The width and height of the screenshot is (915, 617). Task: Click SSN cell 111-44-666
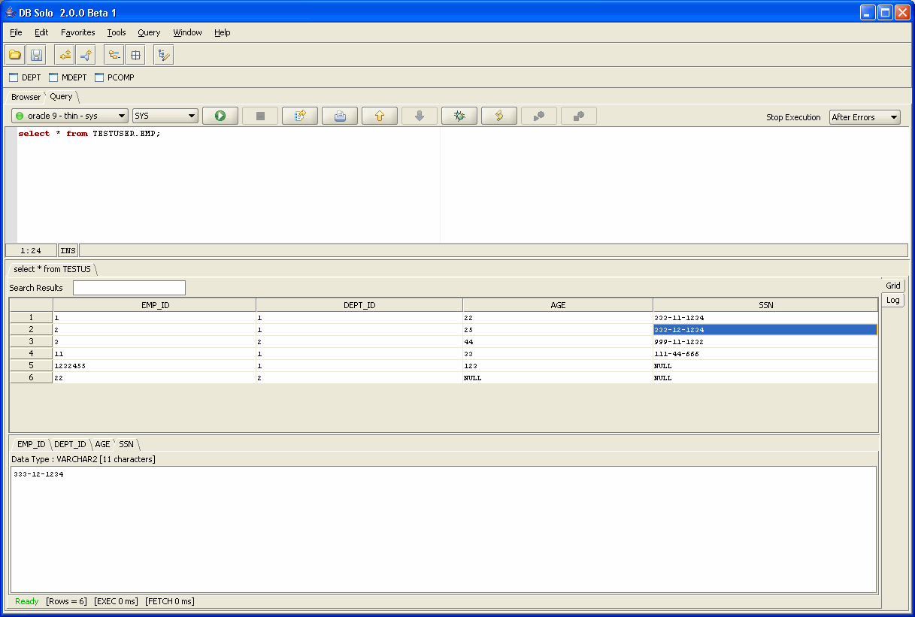(765, 354)
